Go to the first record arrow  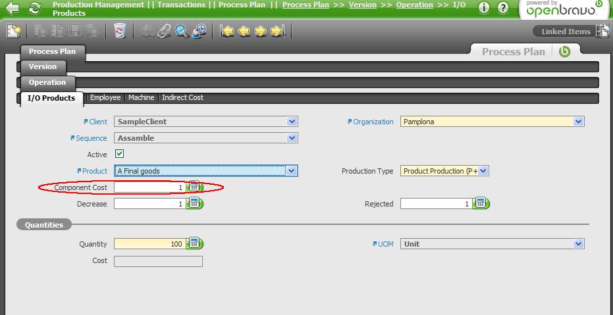228,31
